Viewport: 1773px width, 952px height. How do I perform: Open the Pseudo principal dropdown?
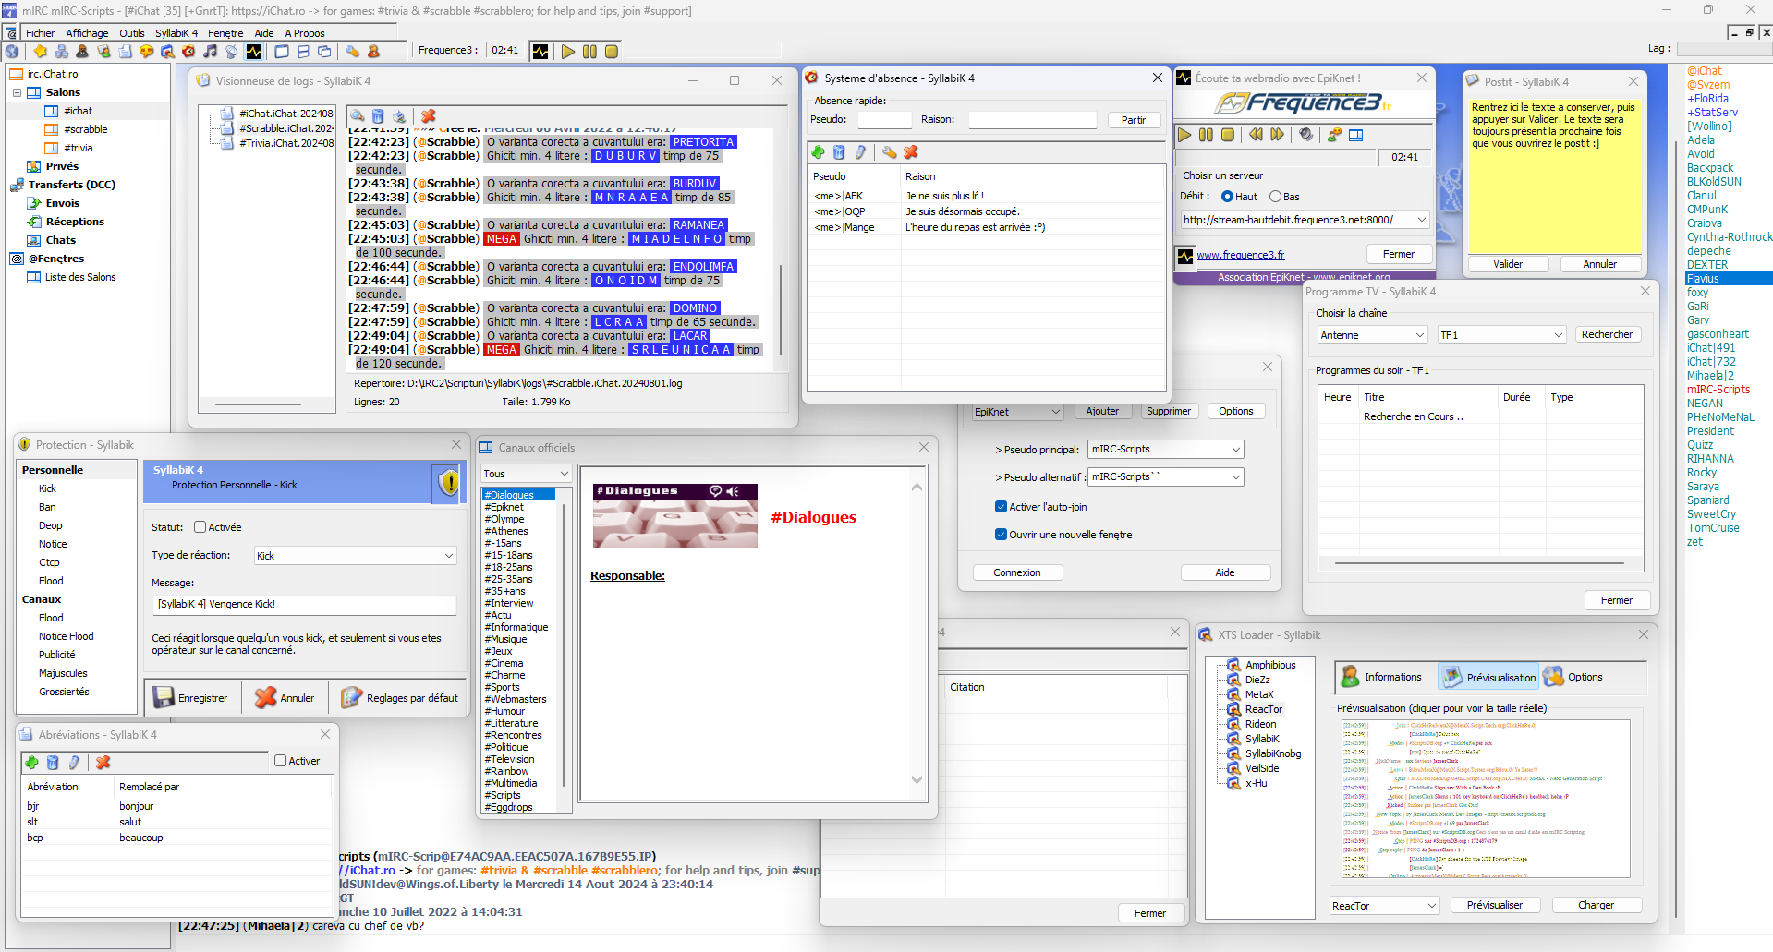coord(1166,450)
